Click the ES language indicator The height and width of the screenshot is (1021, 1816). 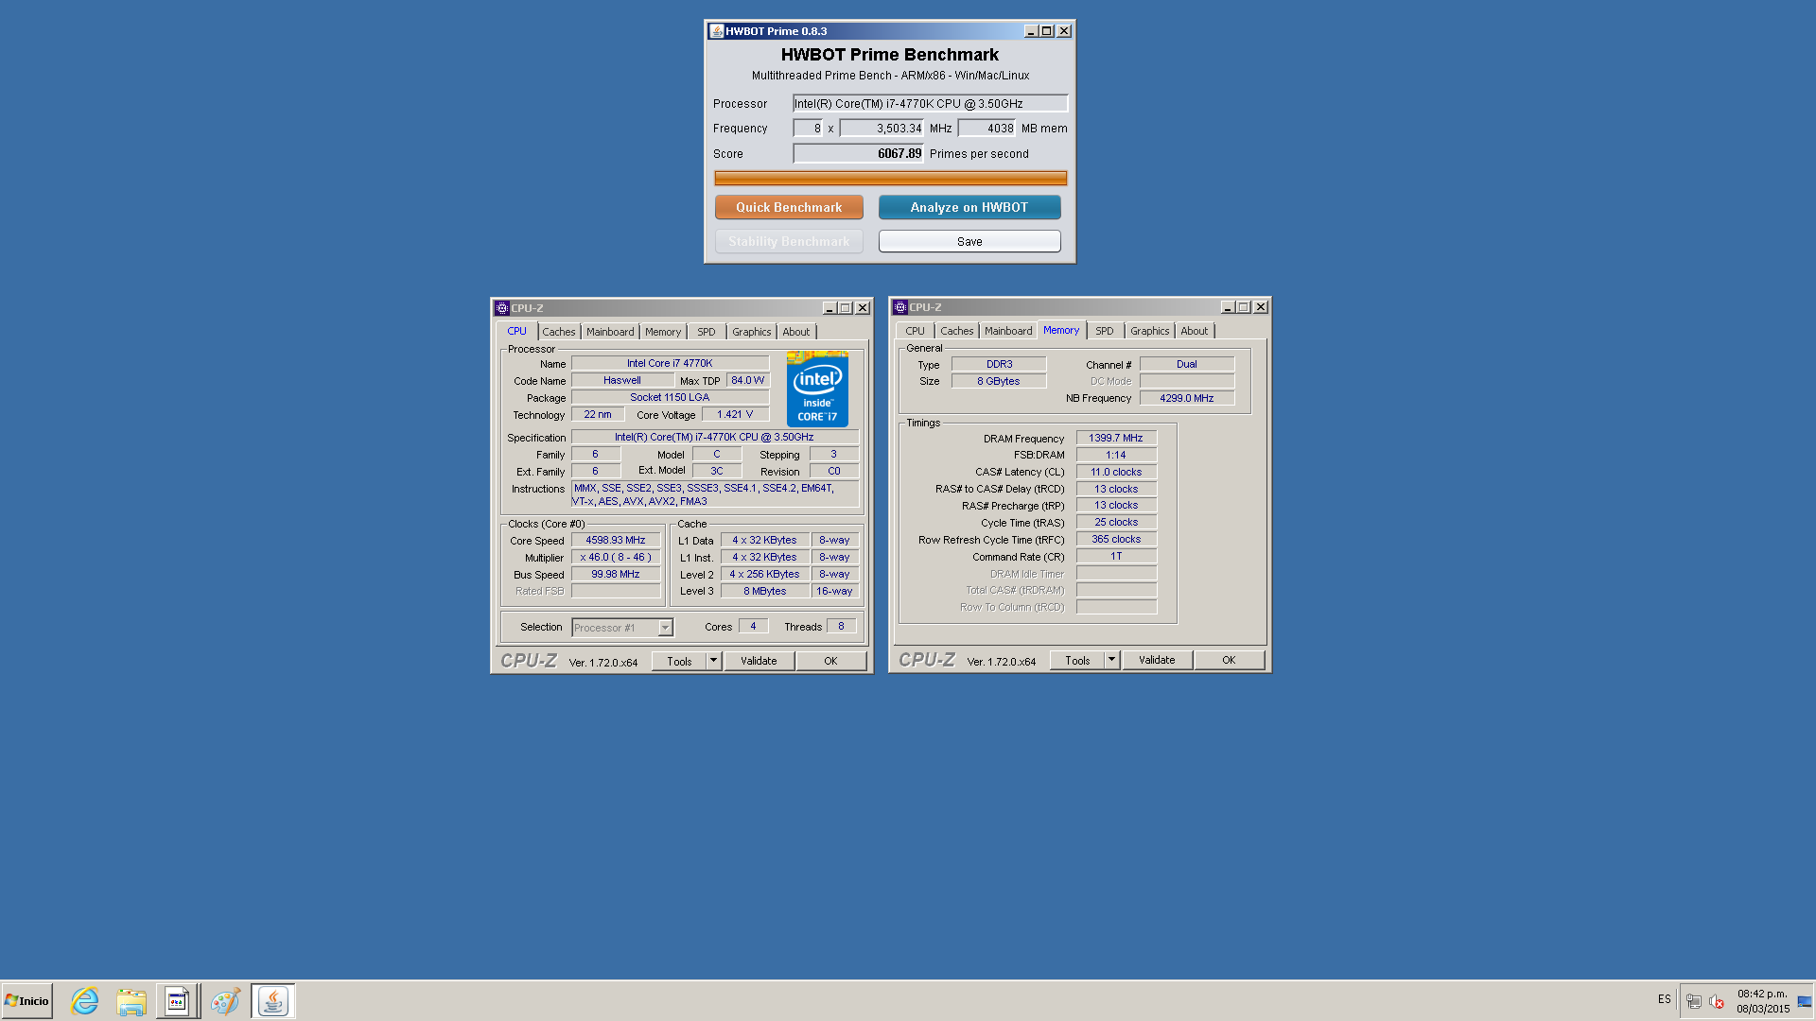click(1664, 999)
